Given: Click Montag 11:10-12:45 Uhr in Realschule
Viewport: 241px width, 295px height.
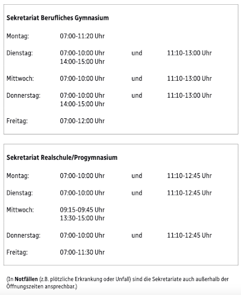Looking at the screenshot, I should click(x=189, y=176).
